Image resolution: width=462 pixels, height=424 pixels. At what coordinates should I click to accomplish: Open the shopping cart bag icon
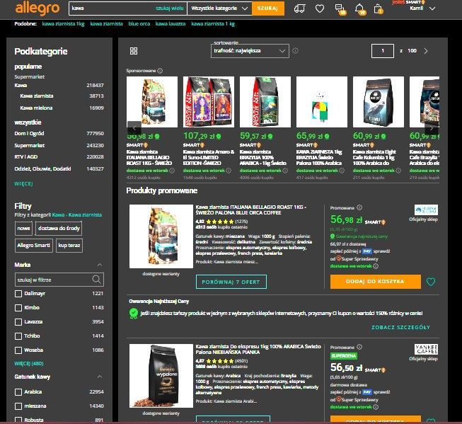pos(379,9)
